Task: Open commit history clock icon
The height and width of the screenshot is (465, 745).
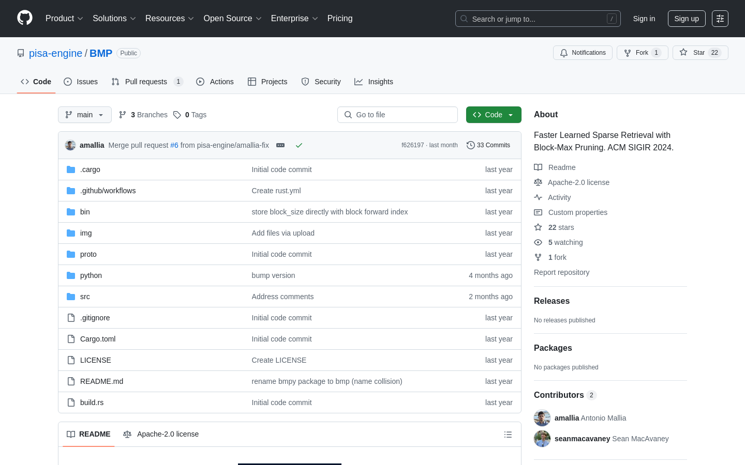Action: [x=471, y=145]
